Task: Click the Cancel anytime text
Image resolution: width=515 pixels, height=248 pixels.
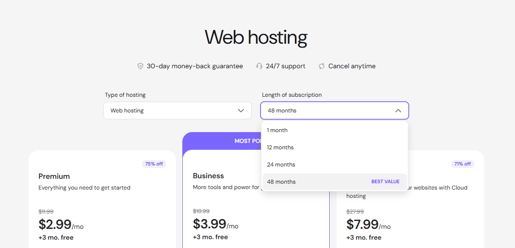Action: tap(352, 66)
